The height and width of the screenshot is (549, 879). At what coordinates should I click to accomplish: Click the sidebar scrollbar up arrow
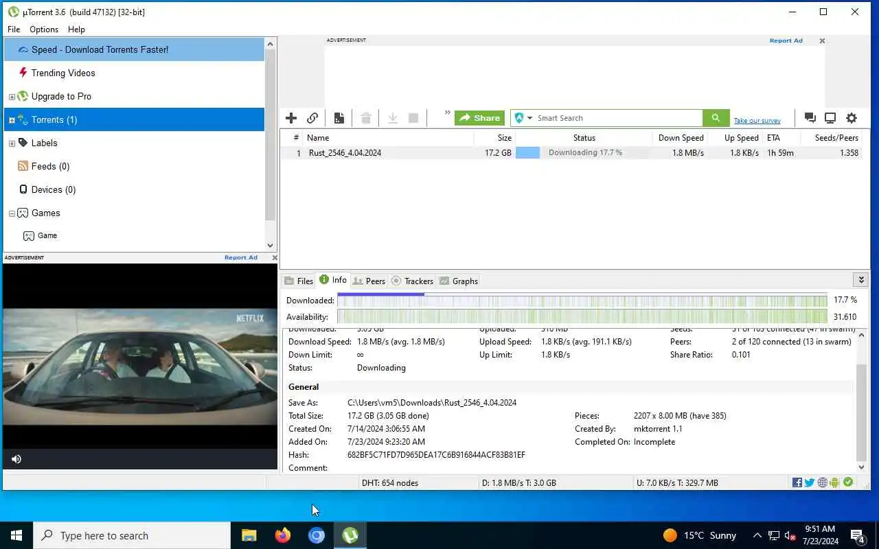[x=270, y=45]
